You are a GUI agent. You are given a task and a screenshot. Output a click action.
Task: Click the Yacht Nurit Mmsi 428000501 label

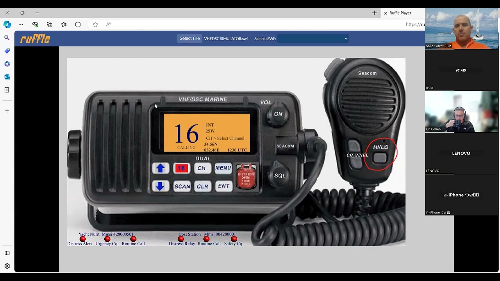(106, 234)
